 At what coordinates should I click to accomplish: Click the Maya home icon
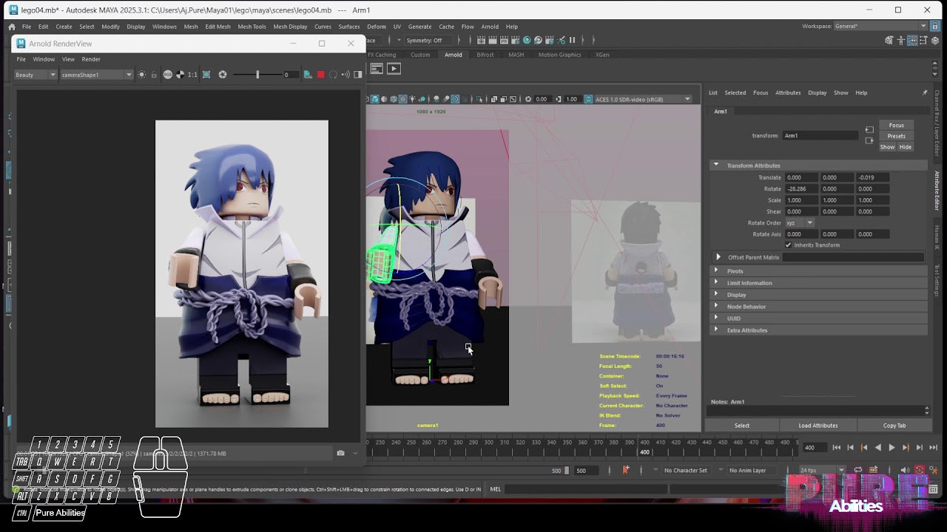(12, 27)
